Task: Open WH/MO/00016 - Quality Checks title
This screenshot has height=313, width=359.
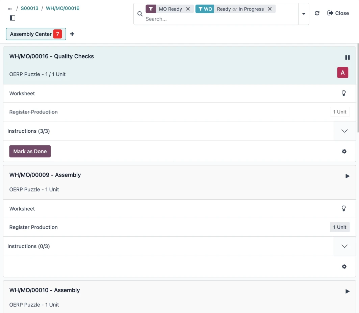Action: (x=52, y=56)
